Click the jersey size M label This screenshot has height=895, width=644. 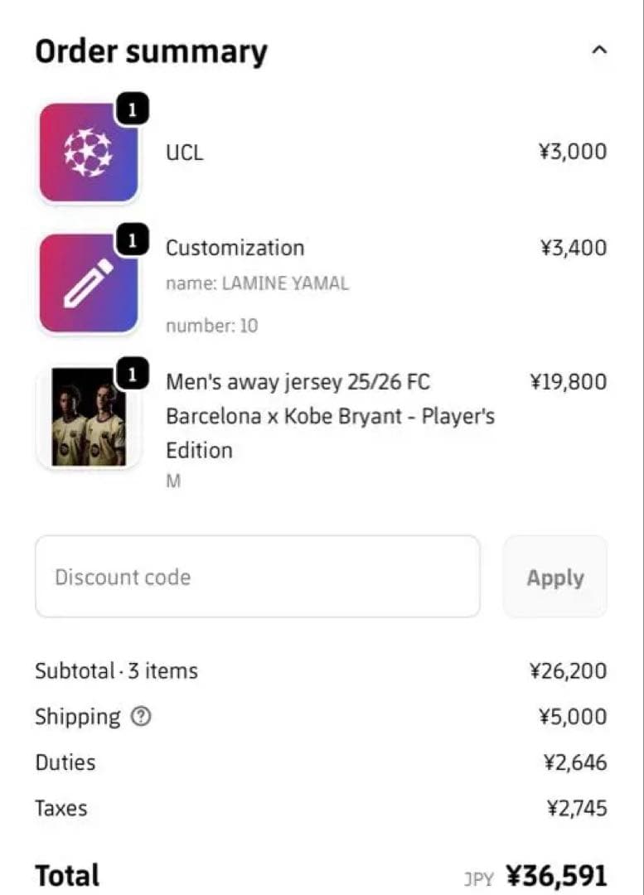pos(173,481)
